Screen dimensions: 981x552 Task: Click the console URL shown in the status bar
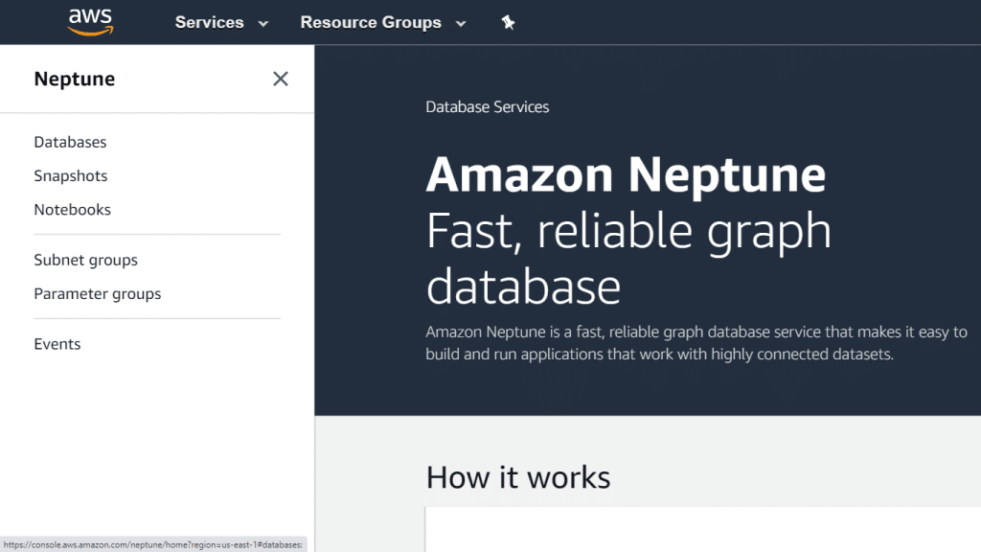[x=153, y=542]
